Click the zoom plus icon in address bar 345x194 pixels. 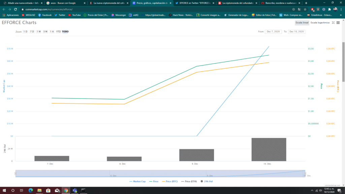[x=293, y=9]
